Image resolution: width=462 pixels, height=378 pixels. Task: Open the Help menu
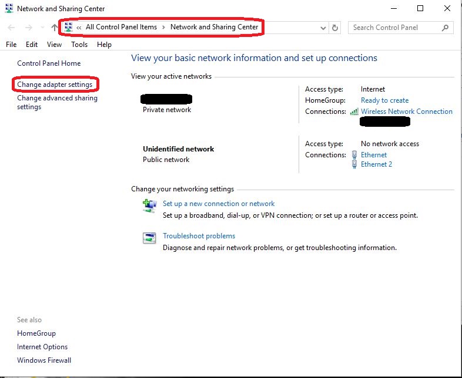[104, 45]
